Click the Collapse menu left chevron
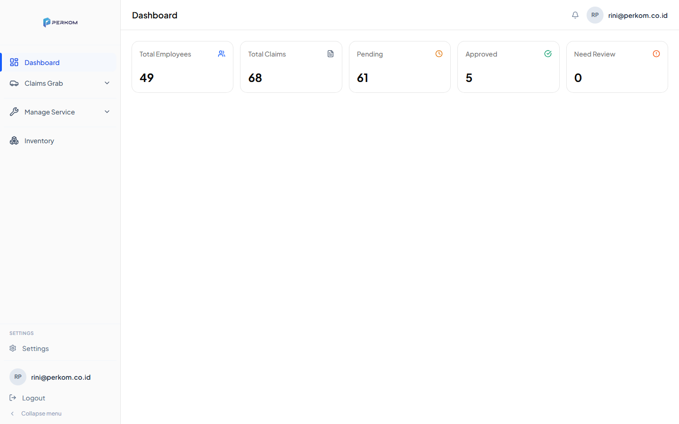This screenshot has height=424, width=679. 12,414
